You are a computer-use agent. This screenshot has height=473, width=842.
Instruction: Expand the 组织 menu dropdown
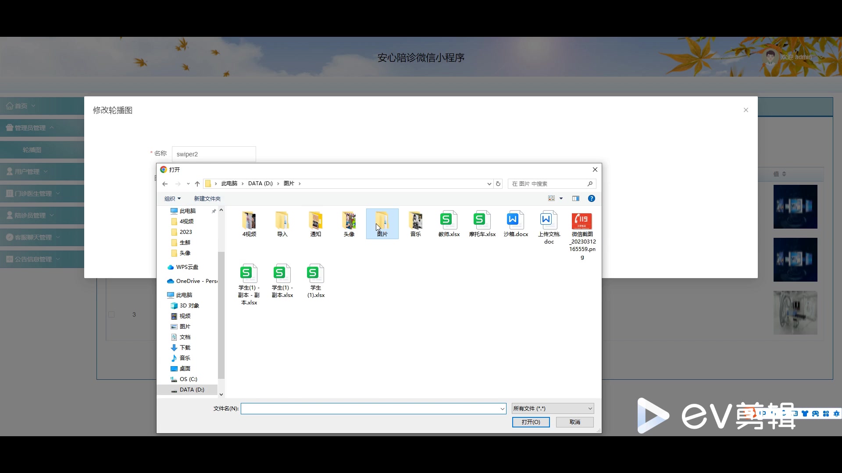(x=172, y=199)
